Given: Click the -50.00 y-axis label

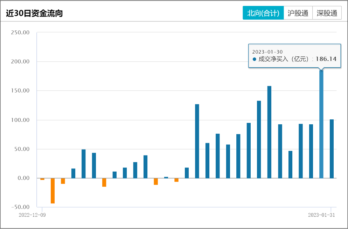Looking at the screenshot, I should click(x=20, y=207).
